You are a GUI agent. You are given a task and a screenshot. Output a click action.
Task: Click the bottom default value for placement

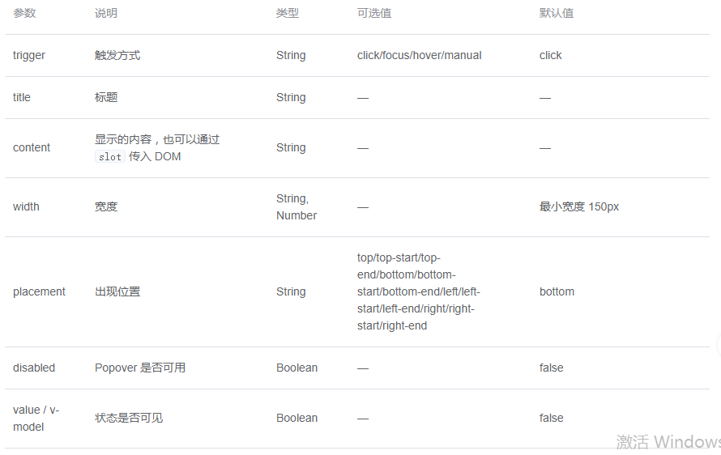pos(557,291)
